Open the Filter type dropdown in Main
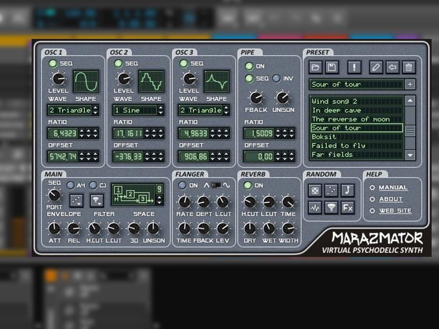This screenshot has height=329, width=439. 96,200
